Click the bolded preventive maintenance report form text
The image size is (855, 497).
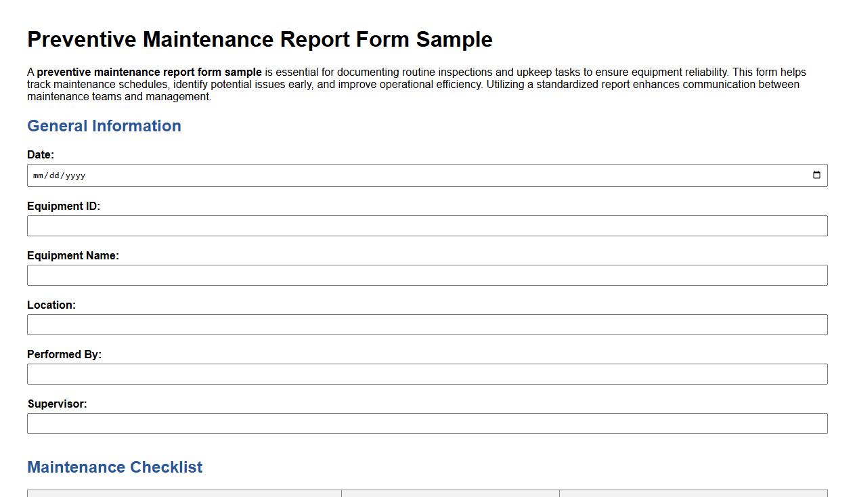(x=149, y=72)
